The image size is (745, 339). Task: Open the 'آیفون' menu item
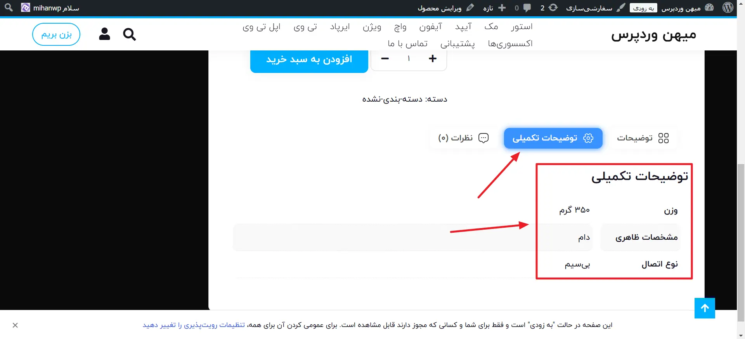point(430,26)
